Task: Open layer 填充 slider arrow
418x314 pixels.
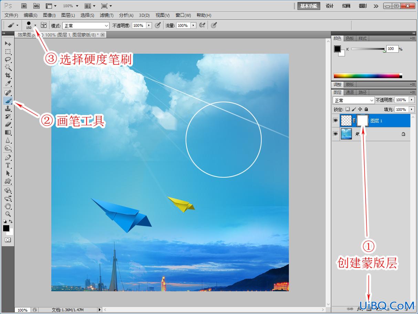Action: [411, 109]
